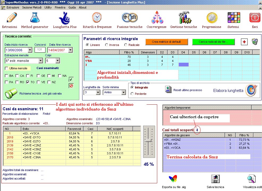
Task: Expand the Estrazione mensile combo box
Action: click(x=41, y=61)
